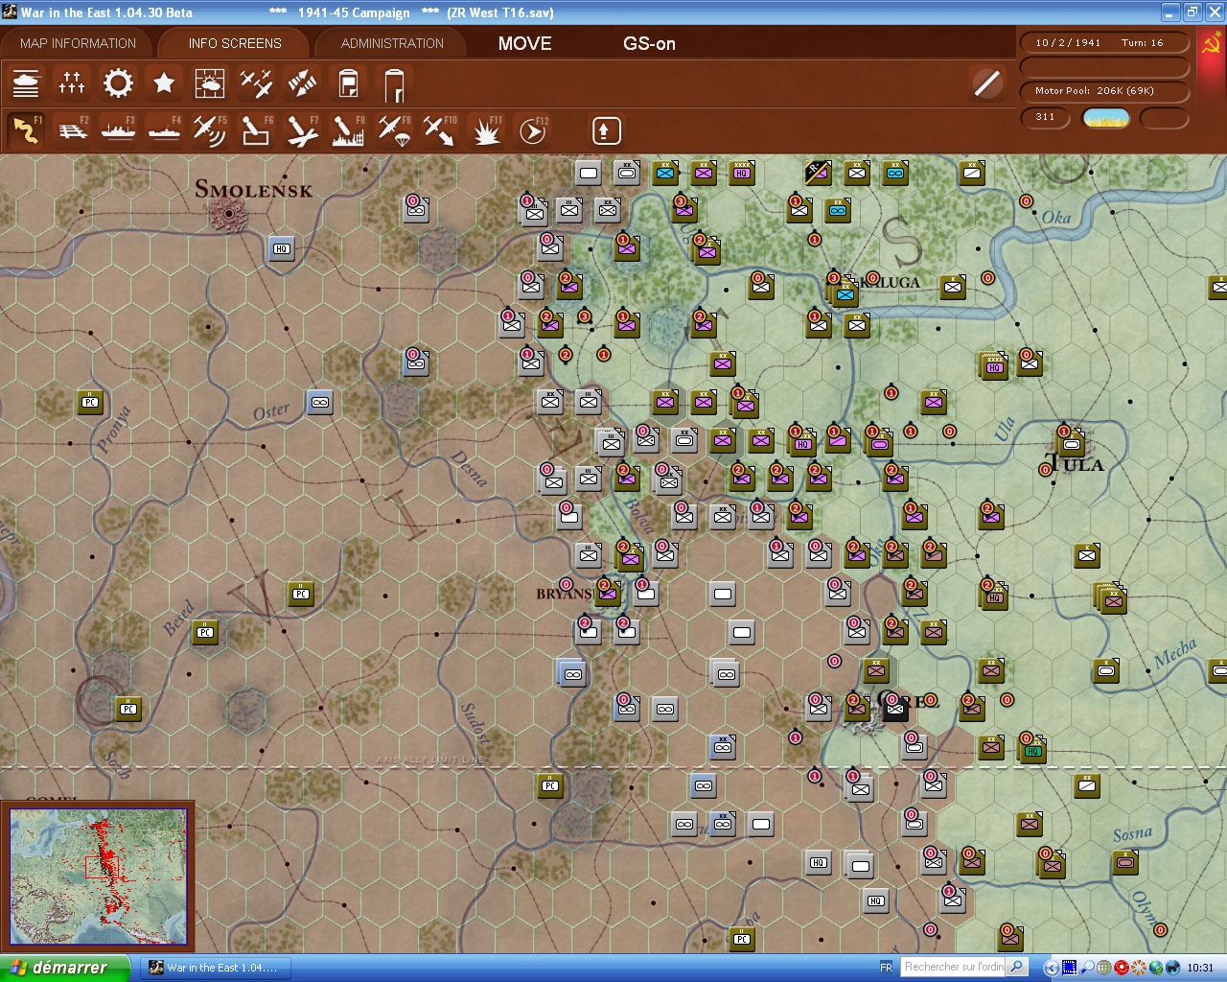
Task: Click the date and Turn 16 display
Action: point(1103,43)
